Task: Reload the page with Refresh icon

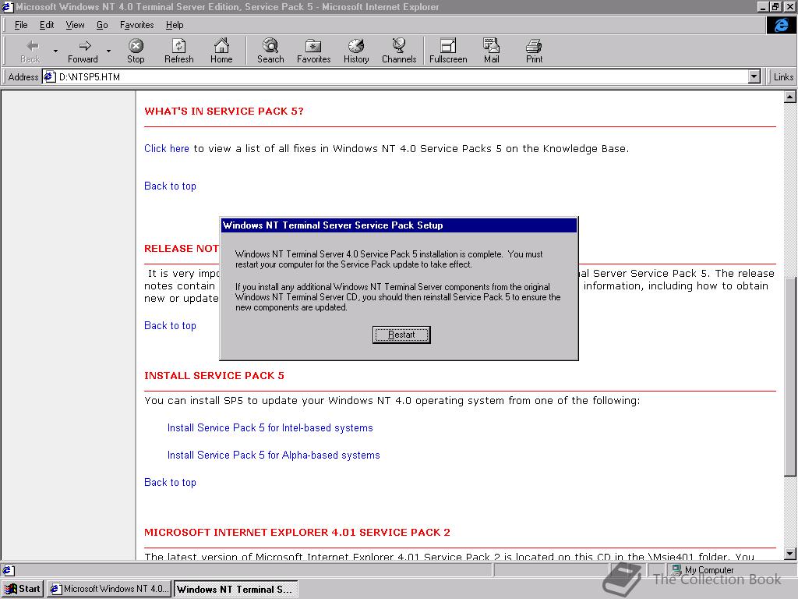Action: [x=178, y=46]
